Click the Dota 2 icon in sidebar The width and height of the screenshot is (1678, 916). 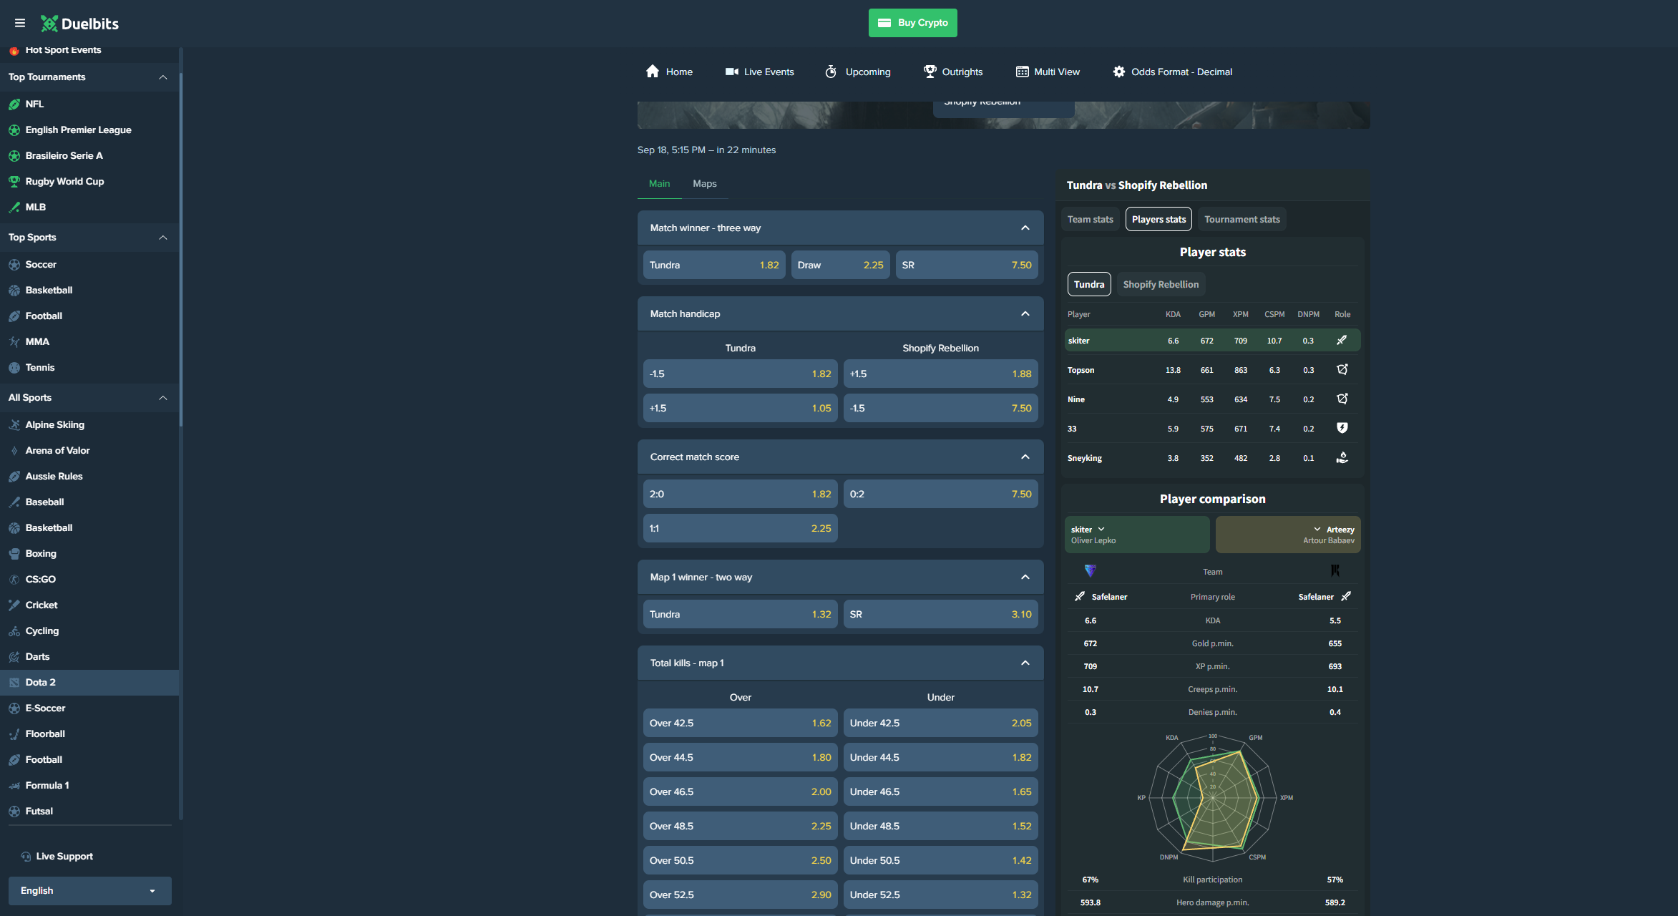point(14,683)
